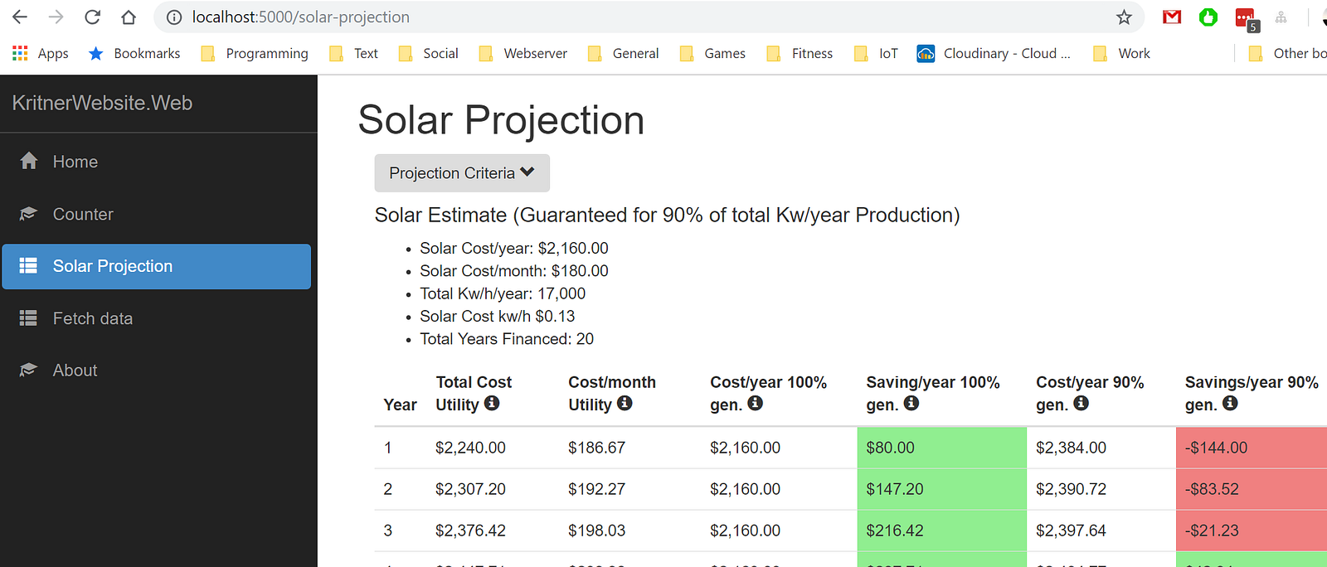Open the Programming bookmarks folder

[x=255, y=54]
